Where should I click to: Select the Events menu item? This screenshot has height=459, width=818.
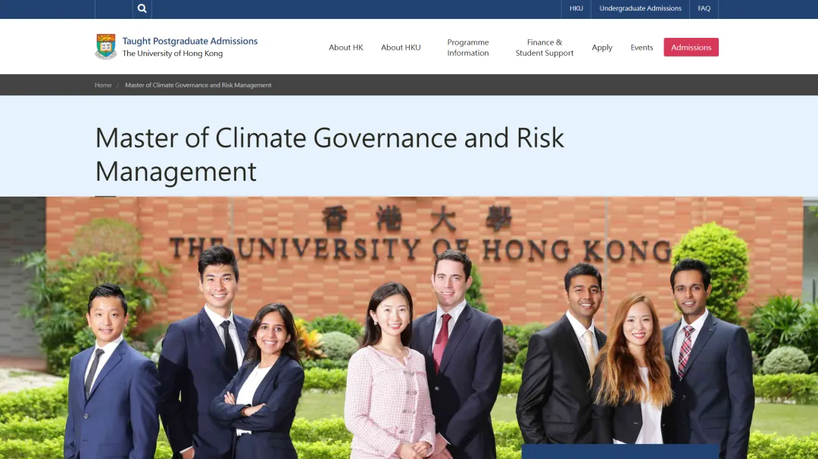tap(642, 48)
